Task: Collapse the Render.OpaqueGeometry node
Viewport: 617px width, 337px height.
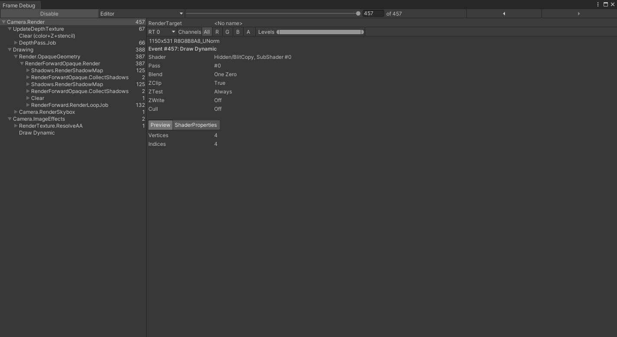Action: point(16,57)
